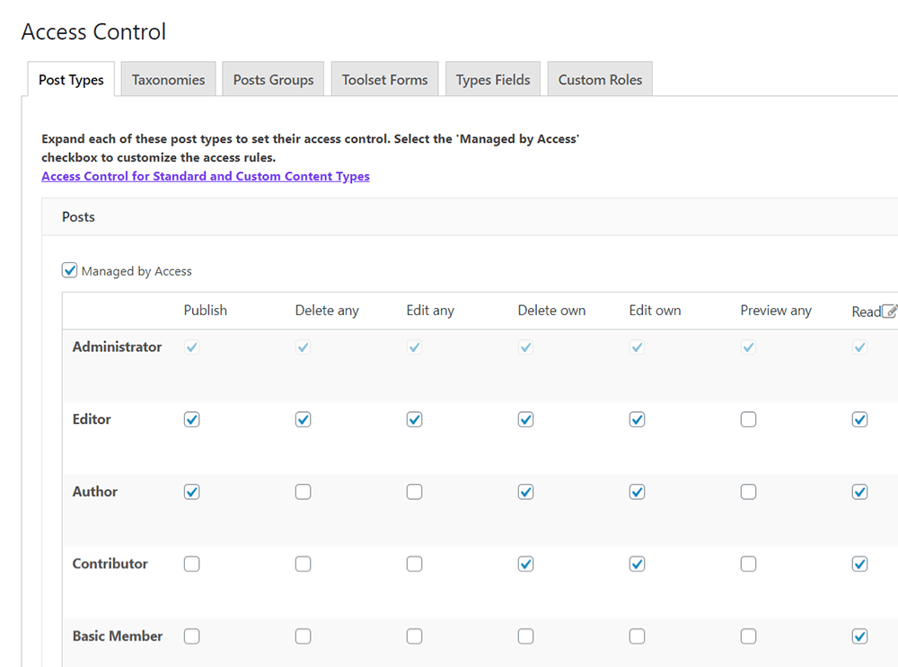Click the Delete any column header

pos(327,311)
